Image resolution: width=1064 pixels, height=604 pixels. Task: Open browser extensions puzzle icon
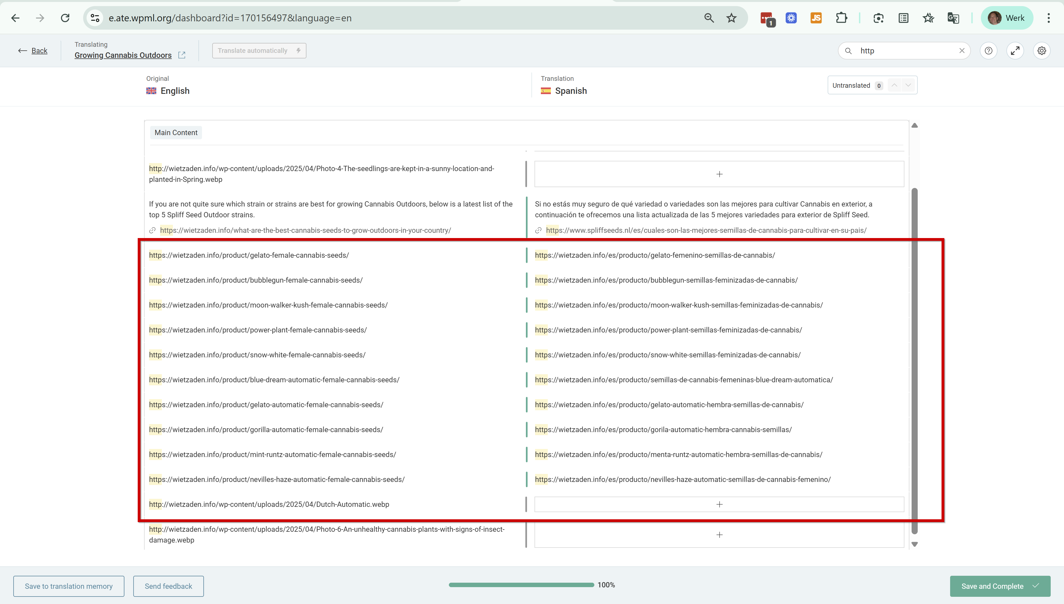[x=841, y=18]
